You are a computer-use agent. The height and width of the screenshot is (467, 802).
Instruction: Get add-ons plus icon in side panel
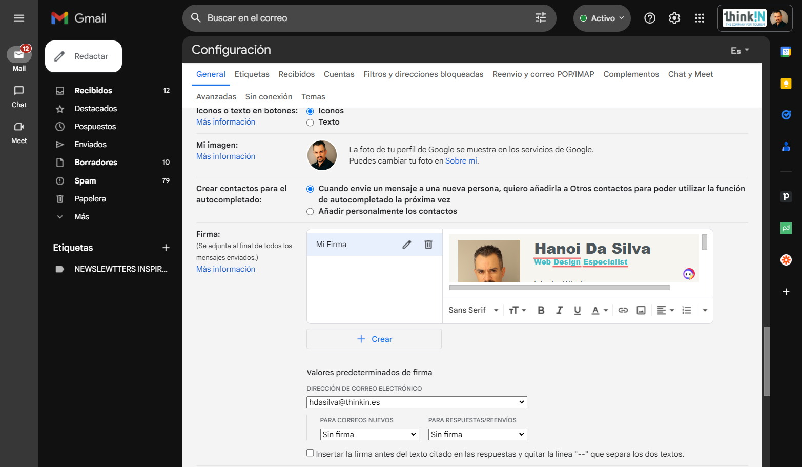pos(786,292)
